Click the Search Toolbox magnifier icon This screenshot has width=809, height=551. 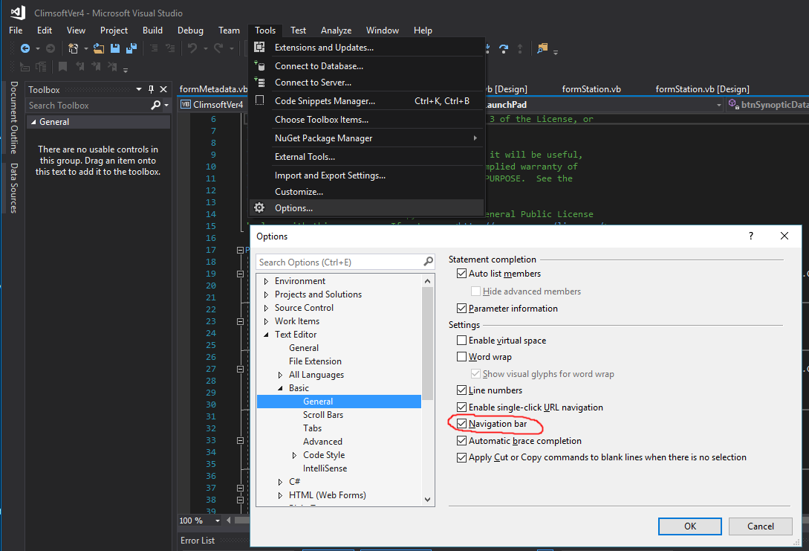click(155, 106)
